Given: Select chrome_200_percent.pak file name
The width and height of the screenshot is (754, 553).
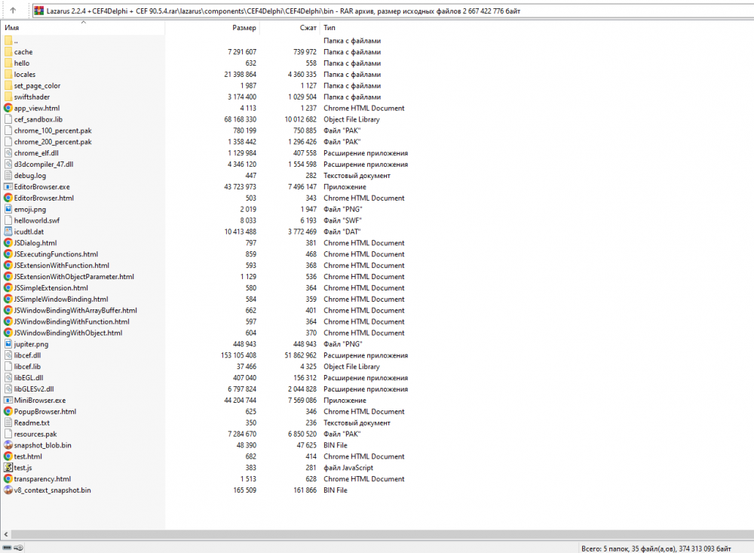Looking at the screenshot, I should coord(53,142).
